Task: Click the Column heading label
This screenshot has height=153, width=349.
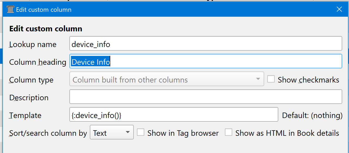Action: pos(37,62)
